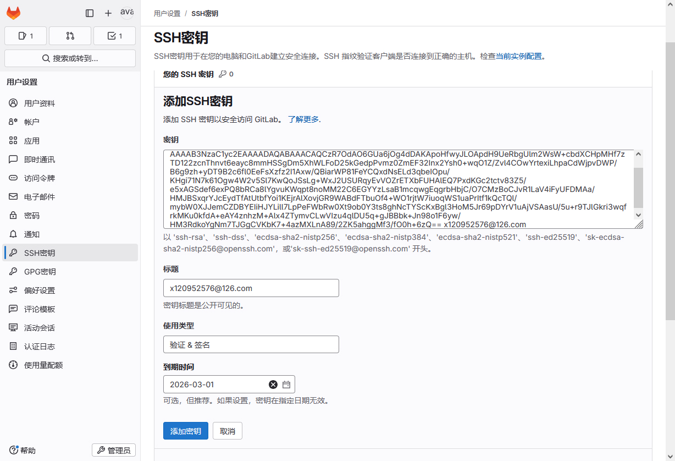Open 搜索或转到 search box
This screenshot has height=461, width=675.
[x=70, y=58]
